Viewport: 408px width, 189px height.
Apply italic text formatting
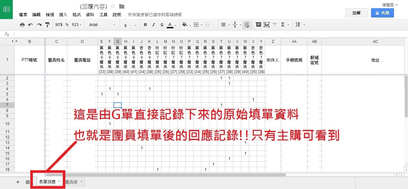coord(153,25)
